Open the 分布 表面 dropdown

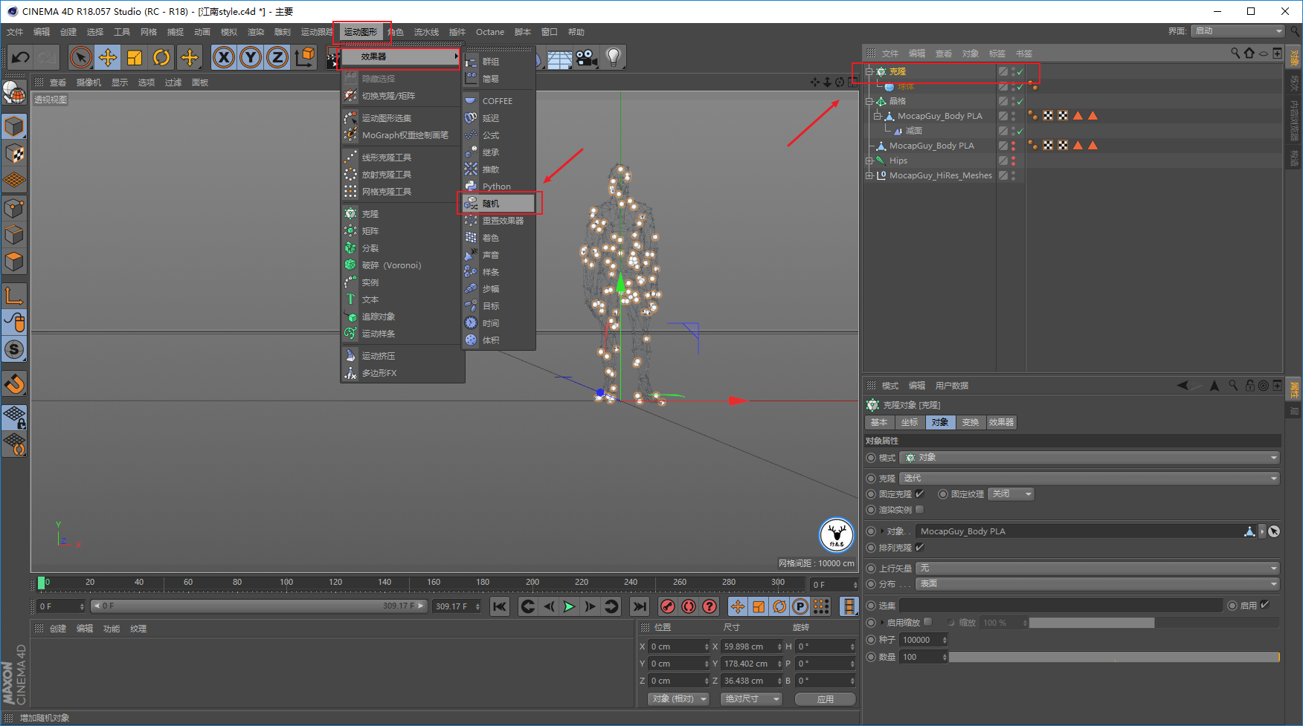(1098, 584)
